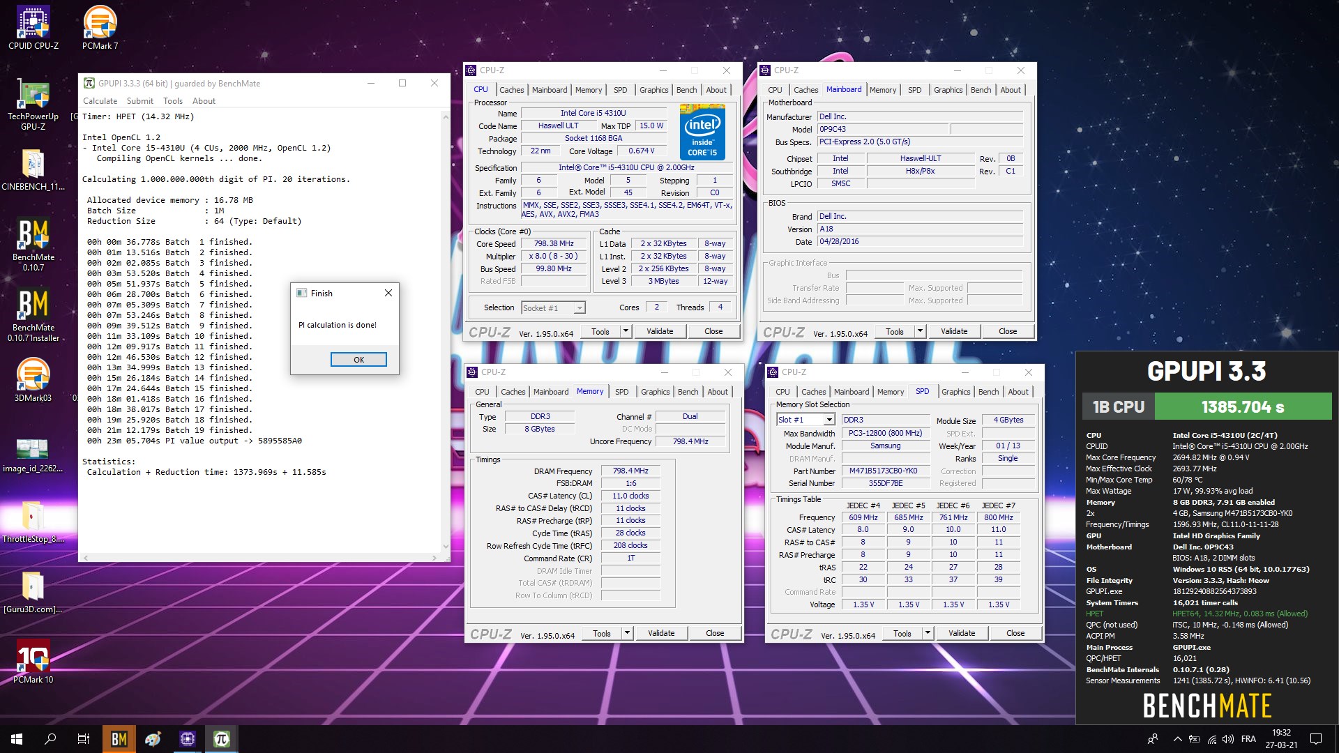Select SPD tab in CPU-Z CPU window
Viewport: 1339px width, 753px height.
[620, 90]
